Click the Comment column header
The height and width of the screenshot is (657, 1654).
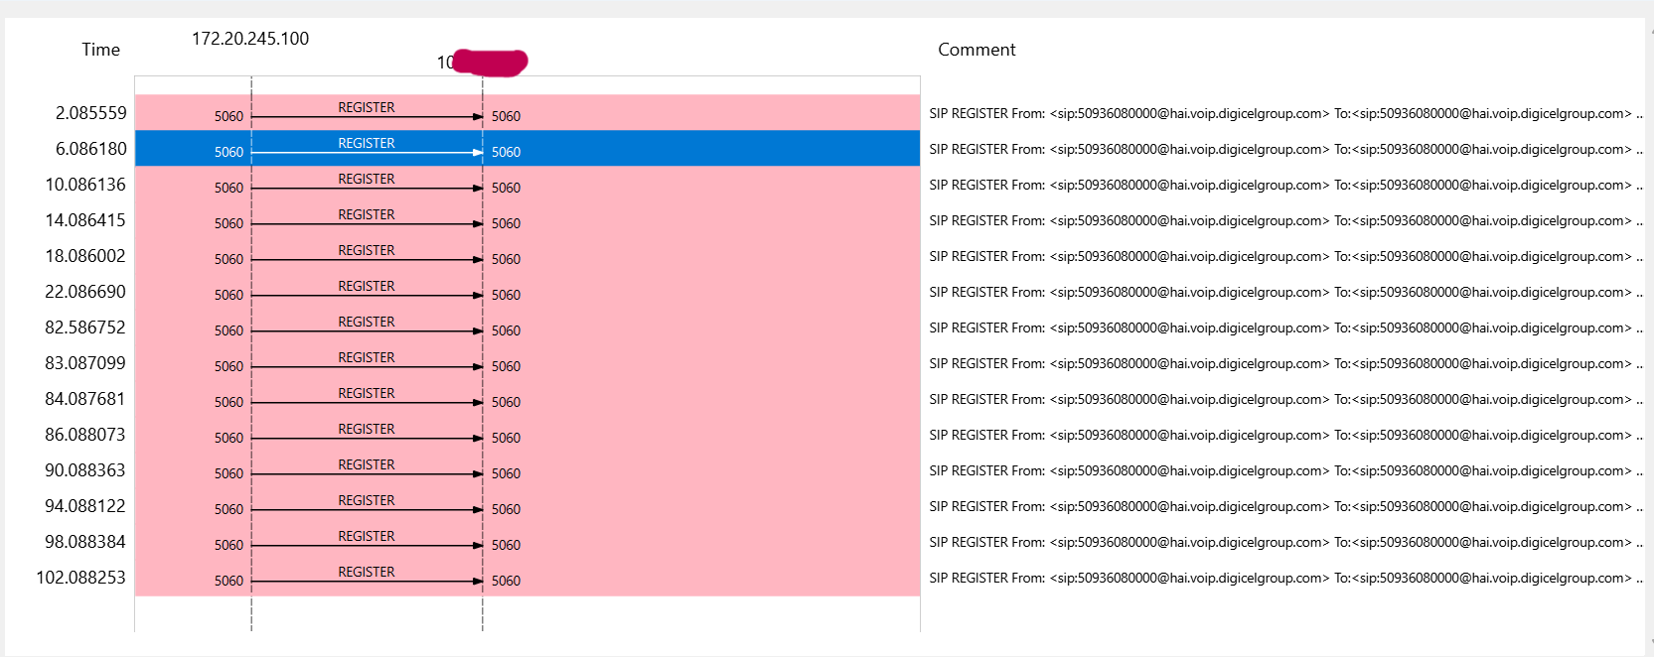pos(977,50)
